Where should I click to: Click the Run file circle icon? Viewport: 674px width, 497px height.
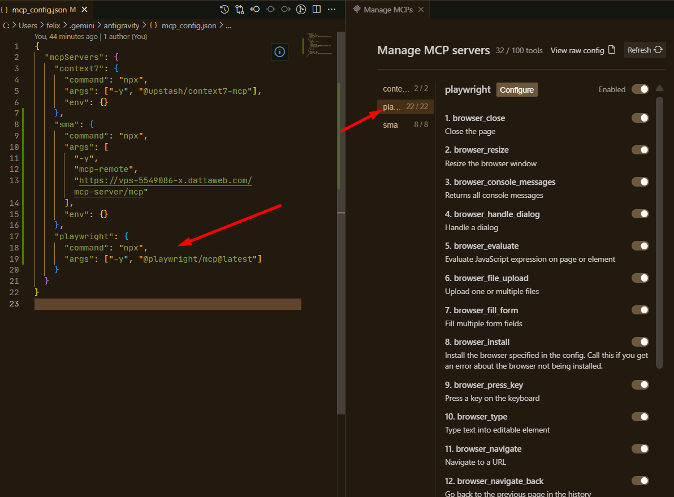(x=301, y=9)
